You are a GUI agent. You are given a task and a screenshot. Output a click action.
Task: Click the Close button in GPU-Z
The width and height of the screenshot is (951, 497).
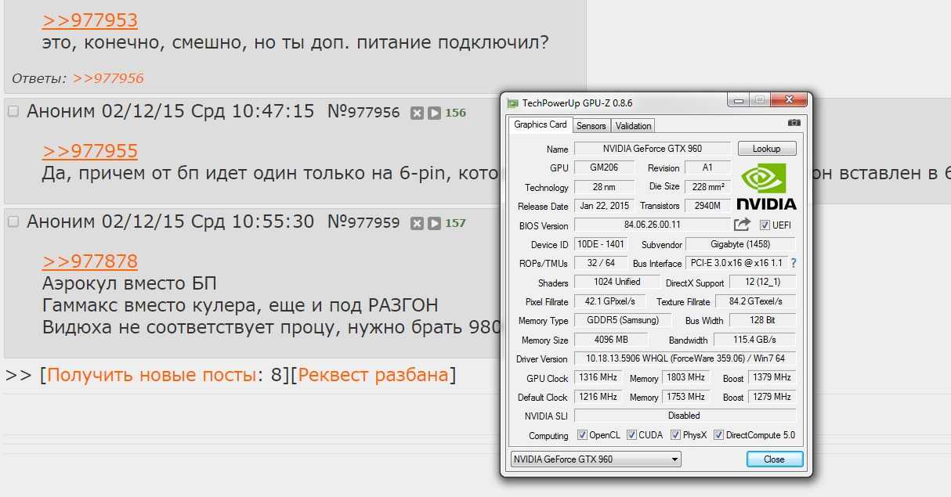coord(774,459)
